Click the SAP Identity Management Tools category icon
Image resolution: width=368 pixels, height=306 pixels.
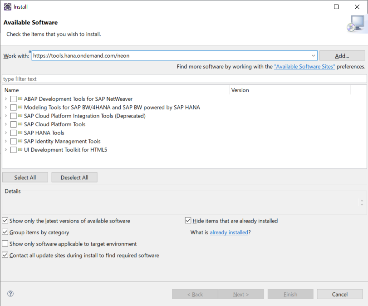point(20,141)
